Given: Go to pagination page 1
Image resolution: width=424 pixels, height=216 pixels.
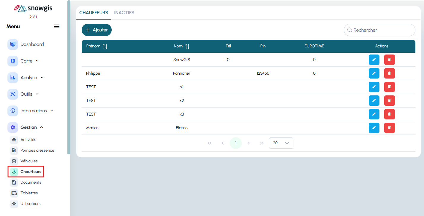Looking at the screenshot, I should [x=236, y=143].
